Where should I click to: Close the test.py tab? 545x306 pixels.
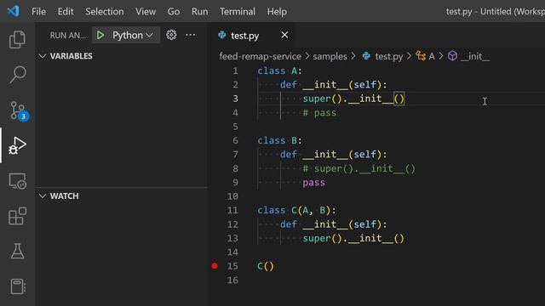[x=284, y=35]
